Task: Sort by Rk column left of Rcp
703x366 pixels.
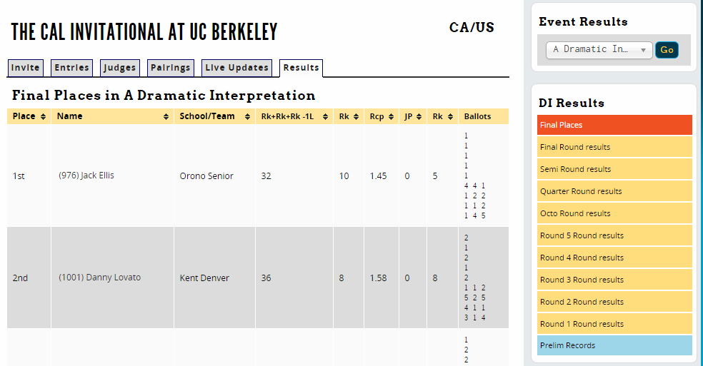Action: pos(356,116)
